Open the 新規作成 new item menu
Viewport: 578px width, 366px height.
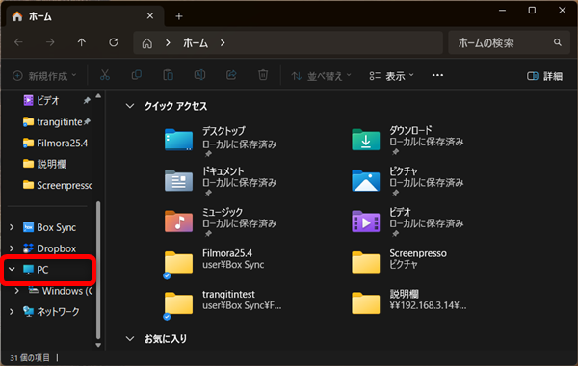click(x=44, y=76)
